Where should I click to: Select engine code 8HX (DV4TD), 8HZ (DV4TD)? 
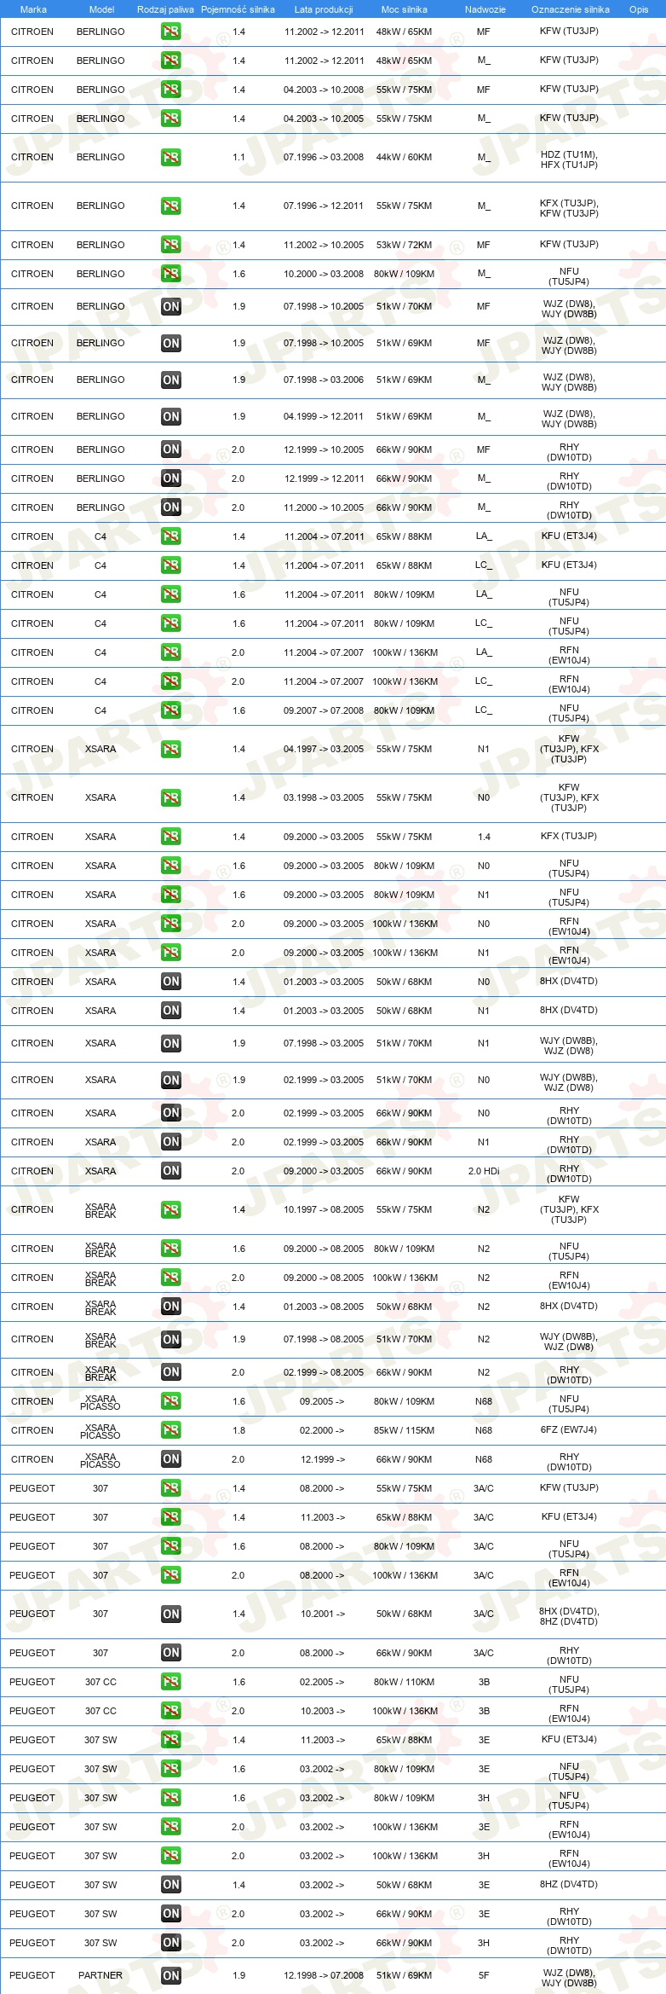click(x=569, y=1616)
